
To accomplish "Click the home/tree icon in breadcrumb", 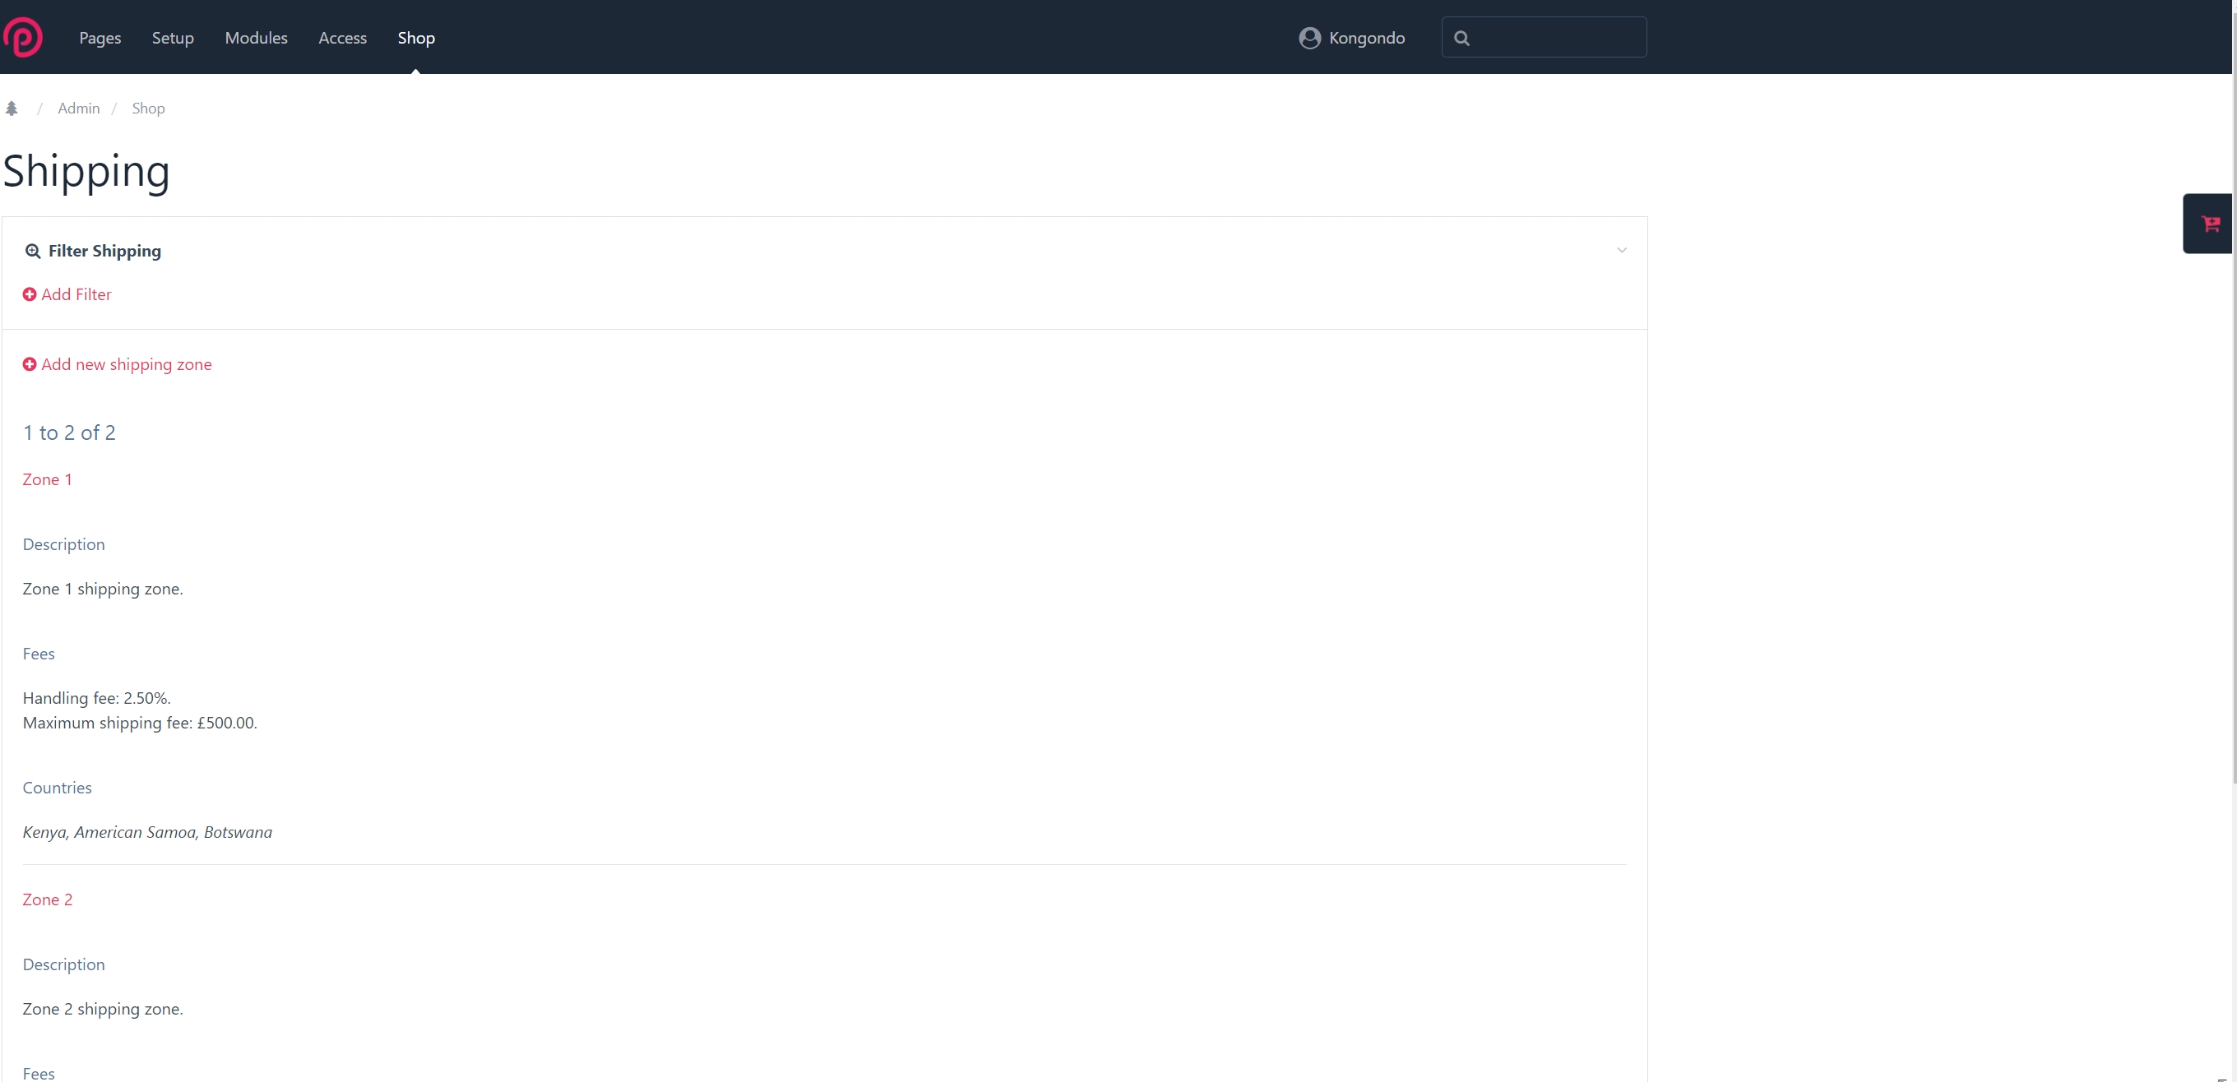I will click(x=12, y=107).
